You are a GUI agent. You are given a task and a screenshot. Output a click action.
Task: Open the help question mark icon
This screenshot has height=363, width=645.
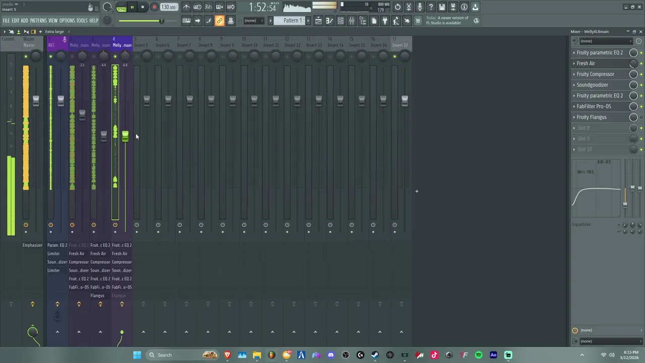pos(431,7)
